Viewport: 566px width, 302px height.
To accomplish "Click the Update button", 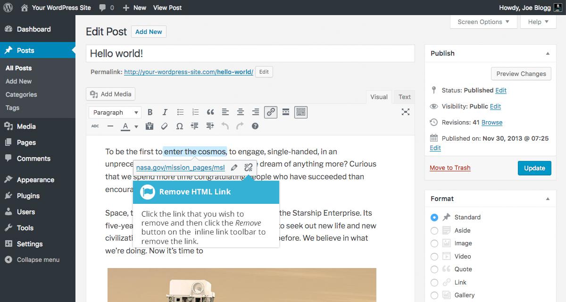I will tap(534, 168).
